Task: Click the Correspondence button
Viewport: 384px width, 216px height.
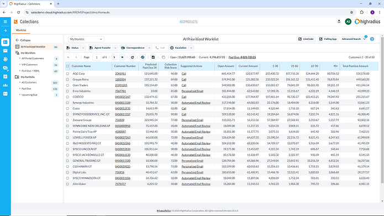Action: [x=133, y=48]
